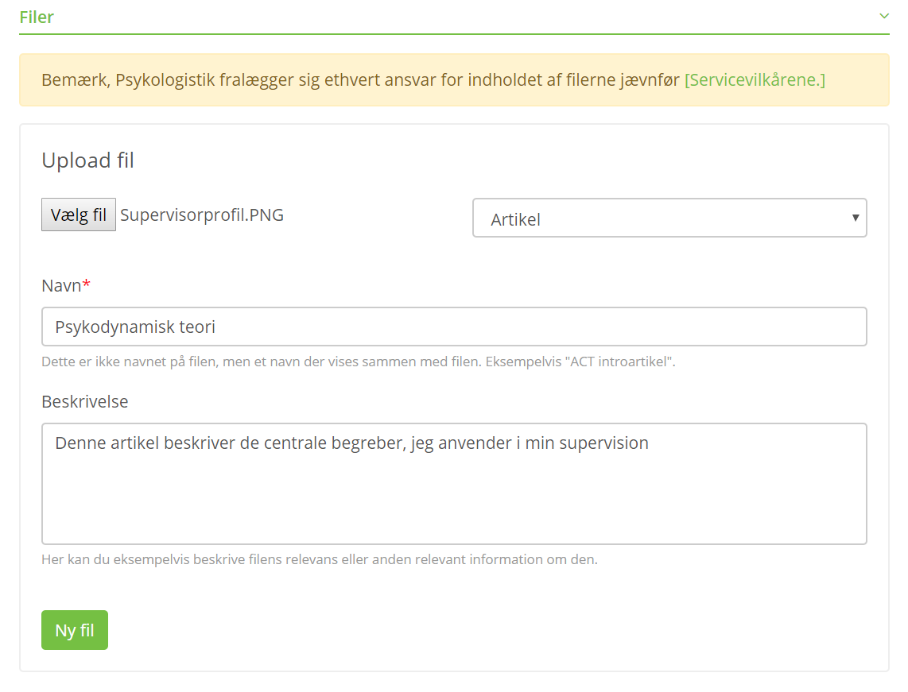Click the red required asterisk

87,284
